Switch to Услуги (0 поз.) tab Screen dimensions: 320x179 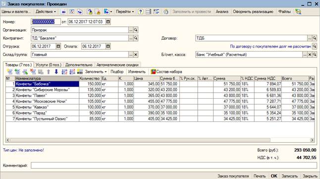pos(49,65)
